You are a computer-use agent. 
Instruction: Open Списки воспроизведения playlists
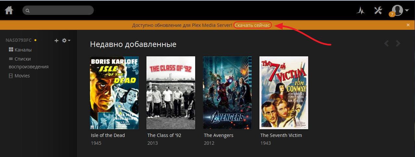click(29, 63)
